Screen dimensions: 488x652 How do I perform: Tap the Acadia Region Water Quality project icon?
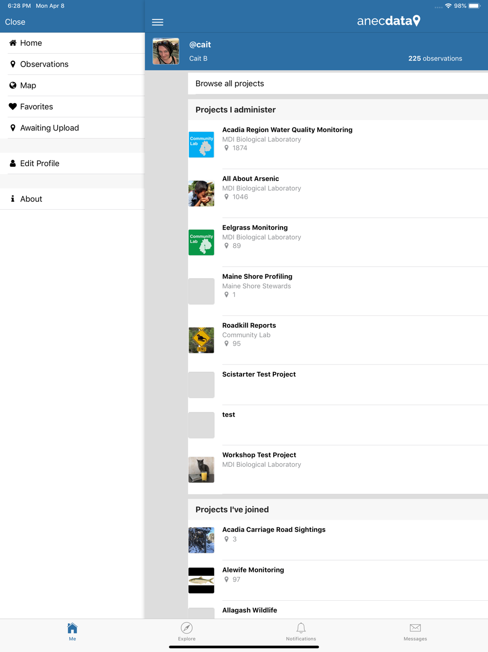tap(202, 145)
